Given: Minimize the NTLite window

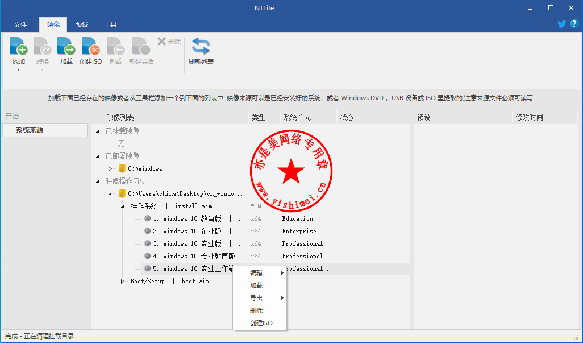Looking at the screenshot, I should 530,8.
